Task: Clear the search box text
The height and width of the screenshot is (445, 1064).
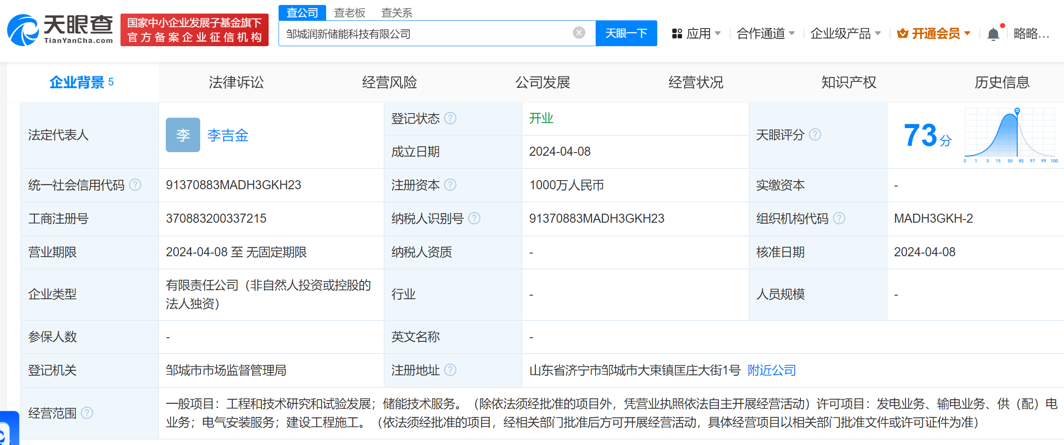Action: tap(579, 33)
